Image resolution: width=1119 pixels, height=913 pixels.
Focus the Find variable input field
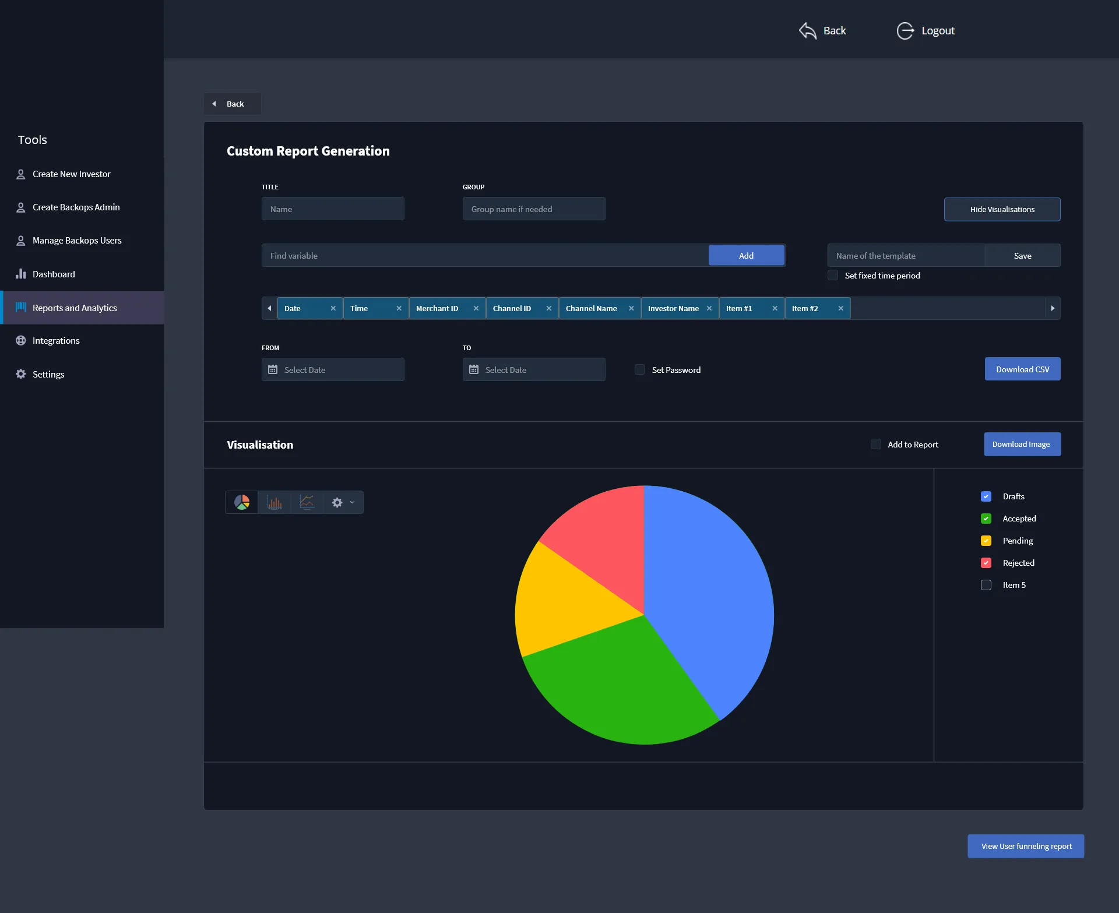pyautogui.click(x=485, y=256)
